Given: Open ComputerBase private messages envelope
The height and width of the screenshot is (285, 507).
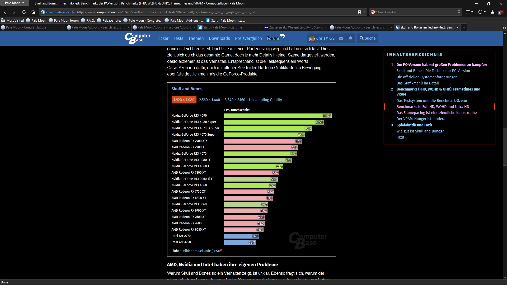Looking at the screenshot, I should (341, 38).
